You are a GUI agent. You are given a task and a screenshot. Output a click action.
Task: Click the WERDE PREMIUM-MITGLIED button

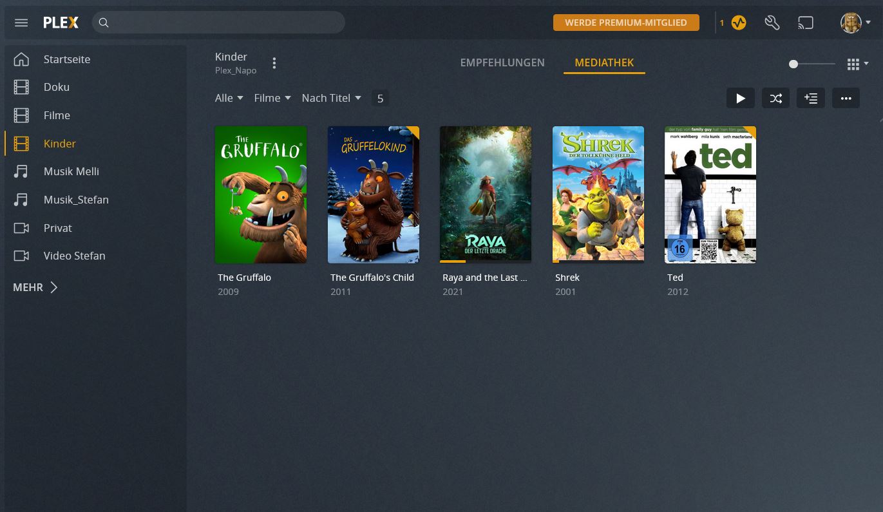point(625,22)
